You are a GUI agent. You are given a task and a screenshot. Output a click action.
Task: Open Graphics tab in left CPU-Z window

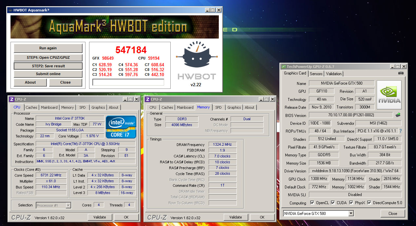98,107
